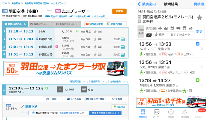Select route 4 row 11:51⇒13:12
This screenshot has height=120, width=206.
click(65, 54)
